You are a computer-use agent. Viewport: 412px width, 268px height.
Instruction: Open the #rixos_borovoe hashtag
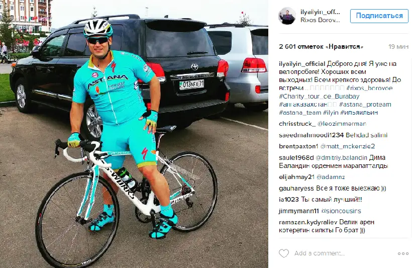369,88
